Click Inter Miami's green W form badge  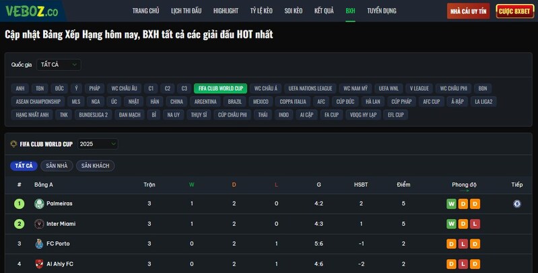pyautogui.click(x=451, y=224)
